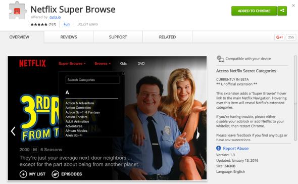The height and width of the screenshot is (184, 298).
Task: Click the Episodes icon
Action: [x=55, y=174]
